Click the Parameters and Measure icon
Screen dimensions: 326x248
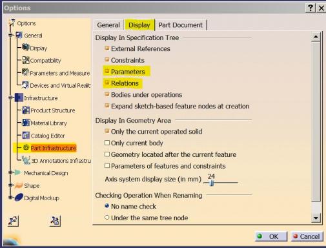[25, 72]
